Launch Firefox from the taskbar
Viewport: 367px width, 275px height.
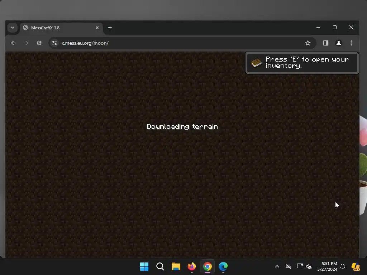pos(192,266)
